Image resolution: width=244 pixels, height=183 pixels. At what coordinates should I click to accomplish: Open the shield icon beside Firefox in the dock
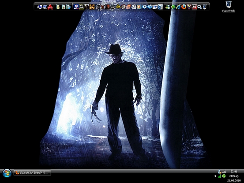tap(189, 7)
